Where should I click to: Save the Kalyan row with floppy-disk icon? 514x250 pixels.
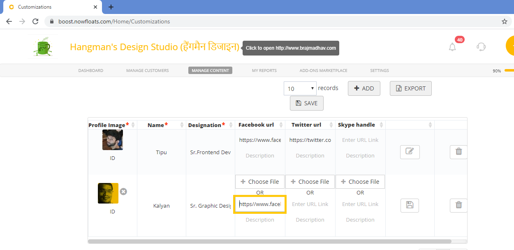pos(410,205)
